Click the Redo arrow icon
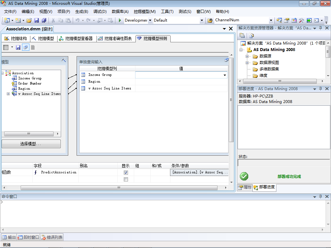Screen dimensions: 331x248 [x=89, y=20]
